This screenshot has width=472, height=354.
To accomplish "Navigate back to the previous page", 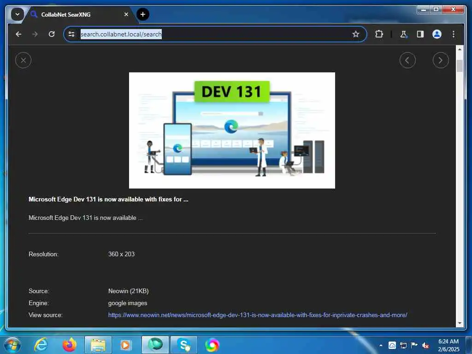I will pyautogui.click(x=18, y=34).
